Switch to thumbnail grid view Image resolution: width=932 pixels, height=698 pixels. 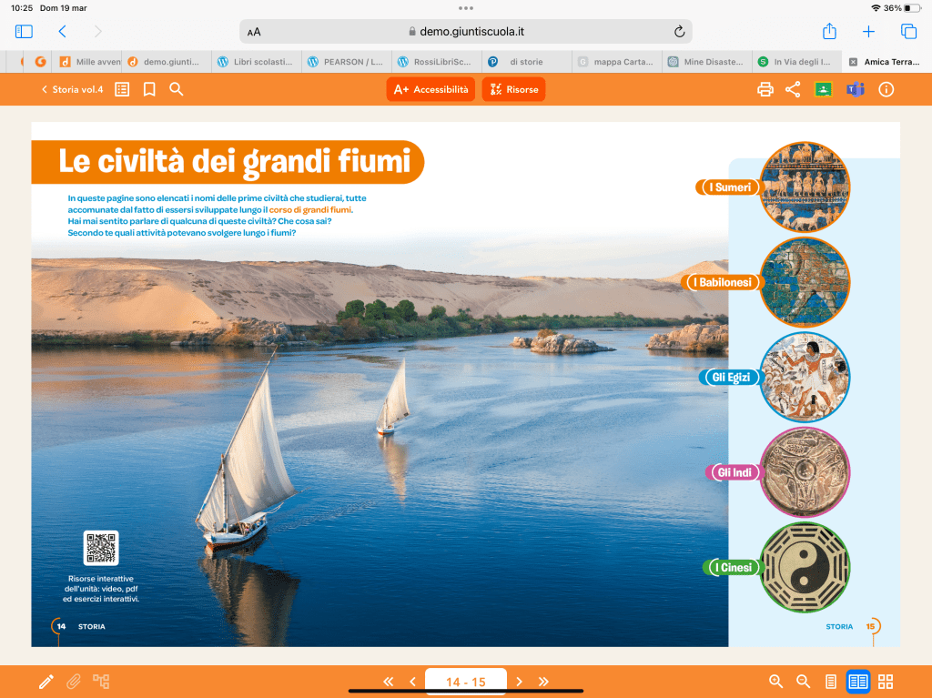pyautogui.click(x=886, y=682)
